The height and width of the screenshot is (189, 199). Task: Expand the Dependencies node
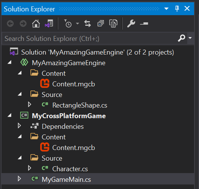pyautogui.click(x=19, y=126)
